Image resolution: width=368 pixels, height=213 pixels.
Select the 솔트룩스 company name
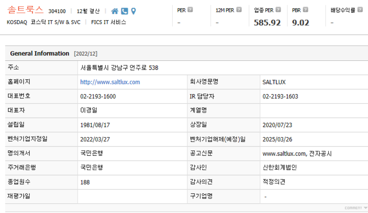tap(25, 10)
